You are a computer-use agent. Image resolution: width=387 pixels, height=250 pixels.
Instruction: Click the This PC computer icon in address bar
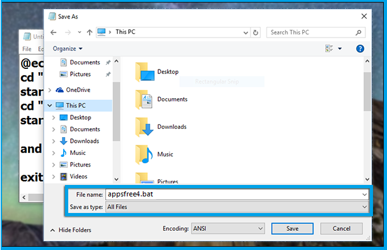(101, 32)
